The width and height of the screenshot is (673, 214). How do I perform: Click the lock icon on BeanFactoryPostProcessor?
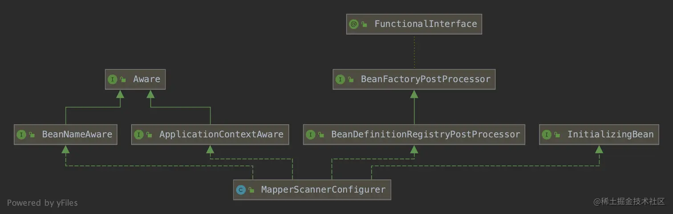click(351, 80)
